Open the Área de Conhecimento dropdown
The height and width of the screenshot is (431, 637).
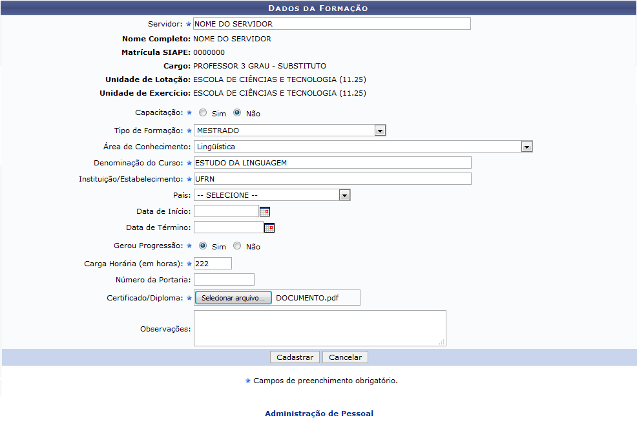[527, 147]
